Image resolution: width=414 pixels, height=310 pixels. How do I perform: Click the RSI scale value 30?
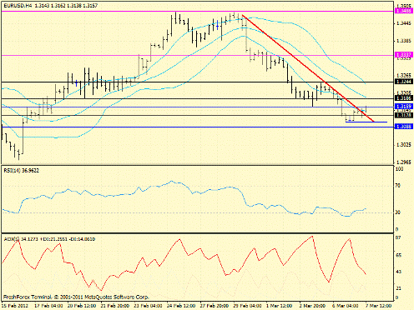(398, 212)
